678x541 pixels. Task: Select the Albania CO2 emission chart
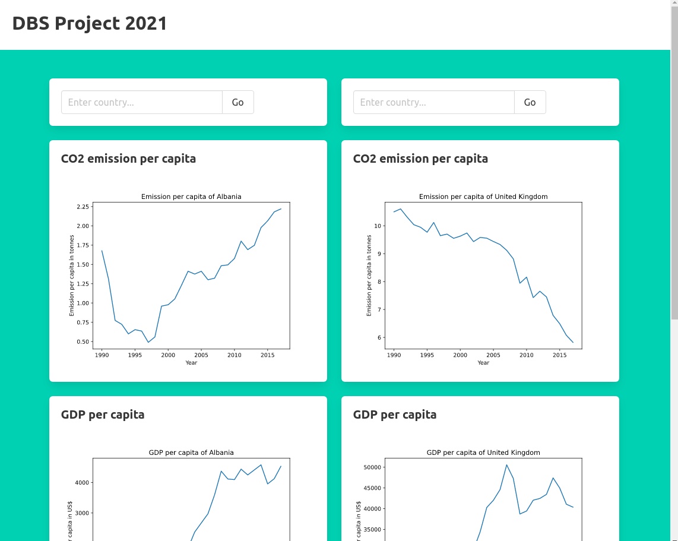(191, 275)
